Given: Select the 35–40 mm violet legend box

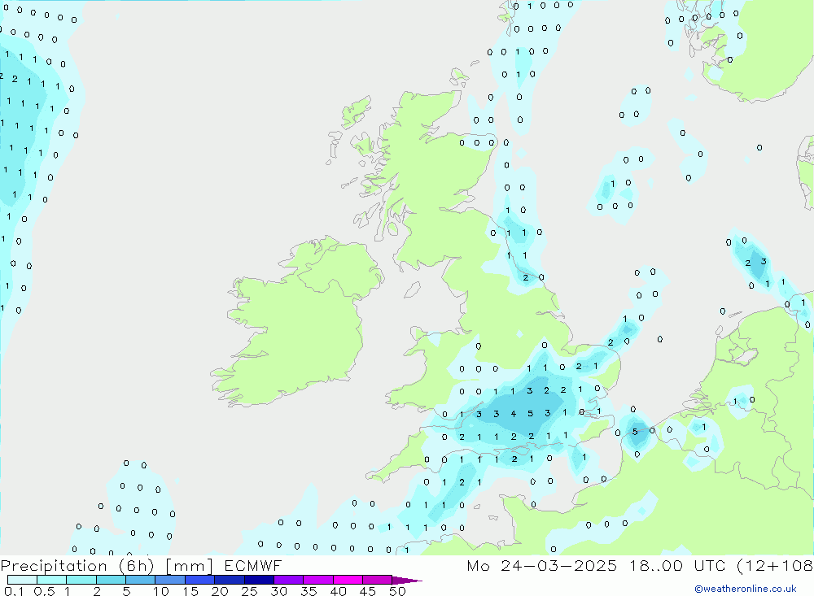Looking at the screenshot, I should click(x=318, y=580).
